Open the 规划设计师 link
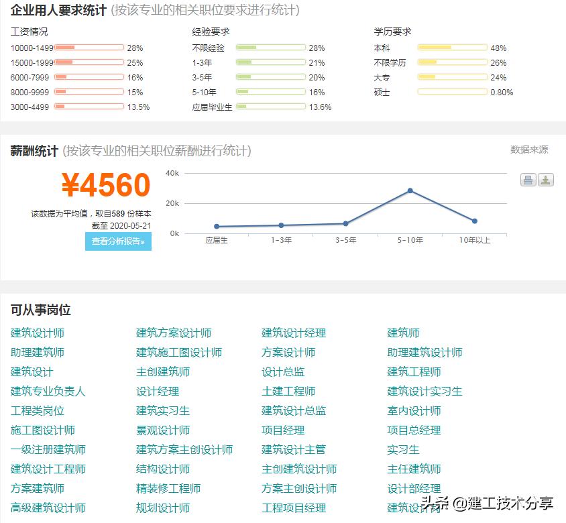 pos(164,508)
